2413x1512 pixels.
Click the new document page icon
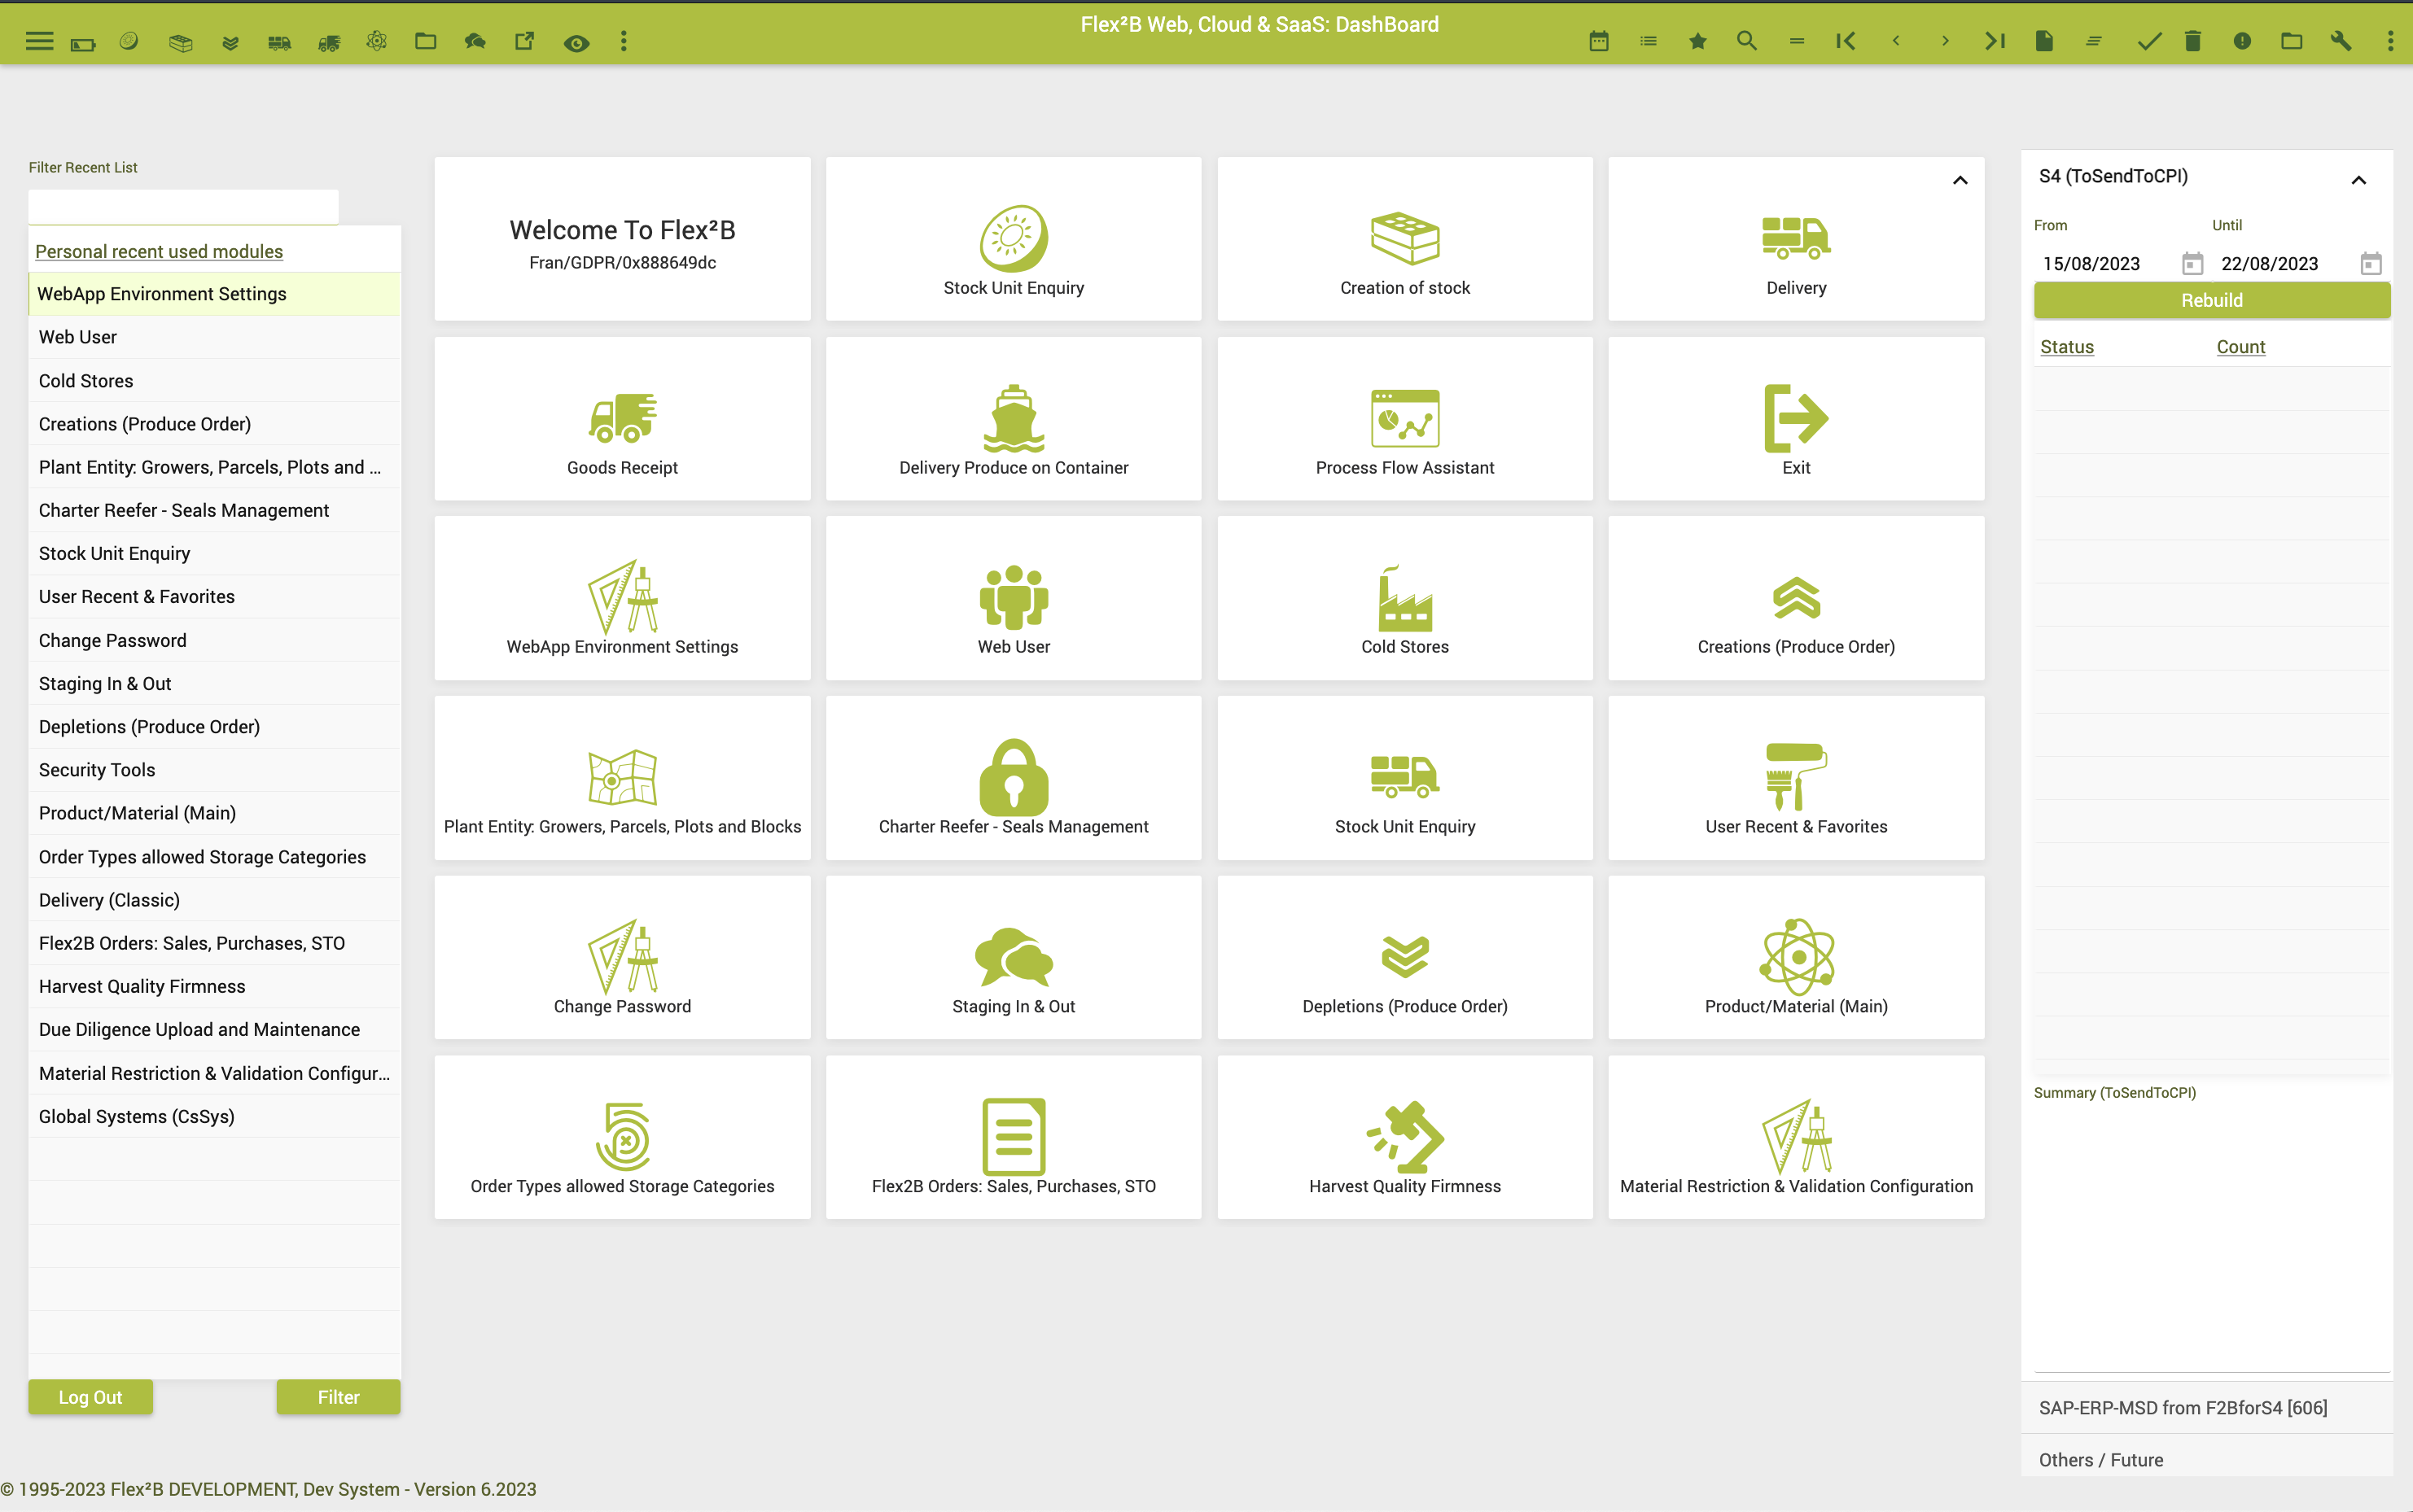[2044, 41]
